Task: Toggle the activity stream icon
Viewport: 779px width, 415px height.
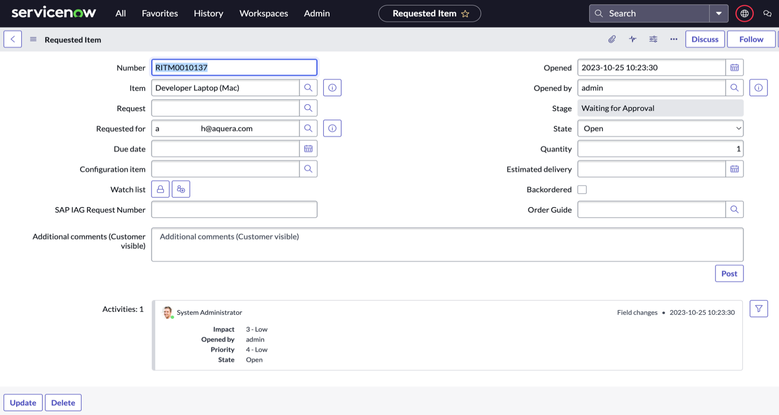Action: (632, 39)
